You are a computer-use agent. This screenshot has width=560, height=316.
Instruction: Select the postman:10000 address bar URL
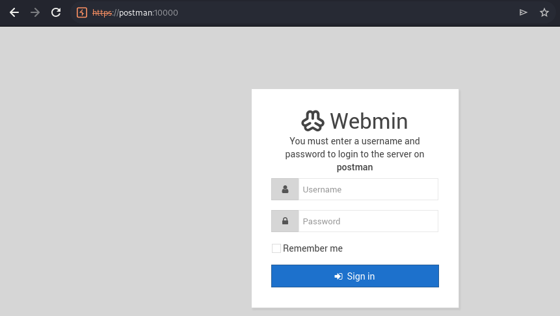tap(135, 13)
